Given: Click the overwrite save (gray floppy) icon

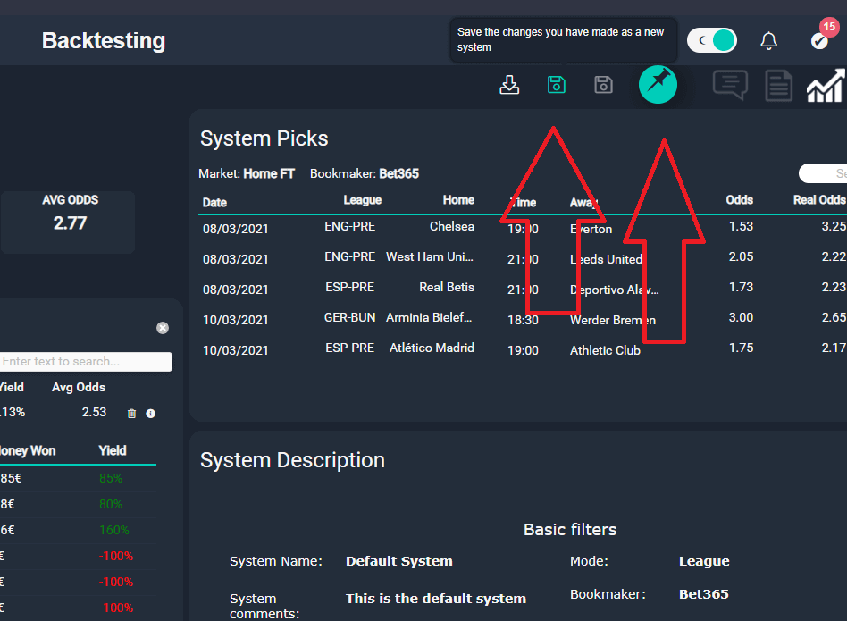Looking at the screenshot, I should (603, 85).
